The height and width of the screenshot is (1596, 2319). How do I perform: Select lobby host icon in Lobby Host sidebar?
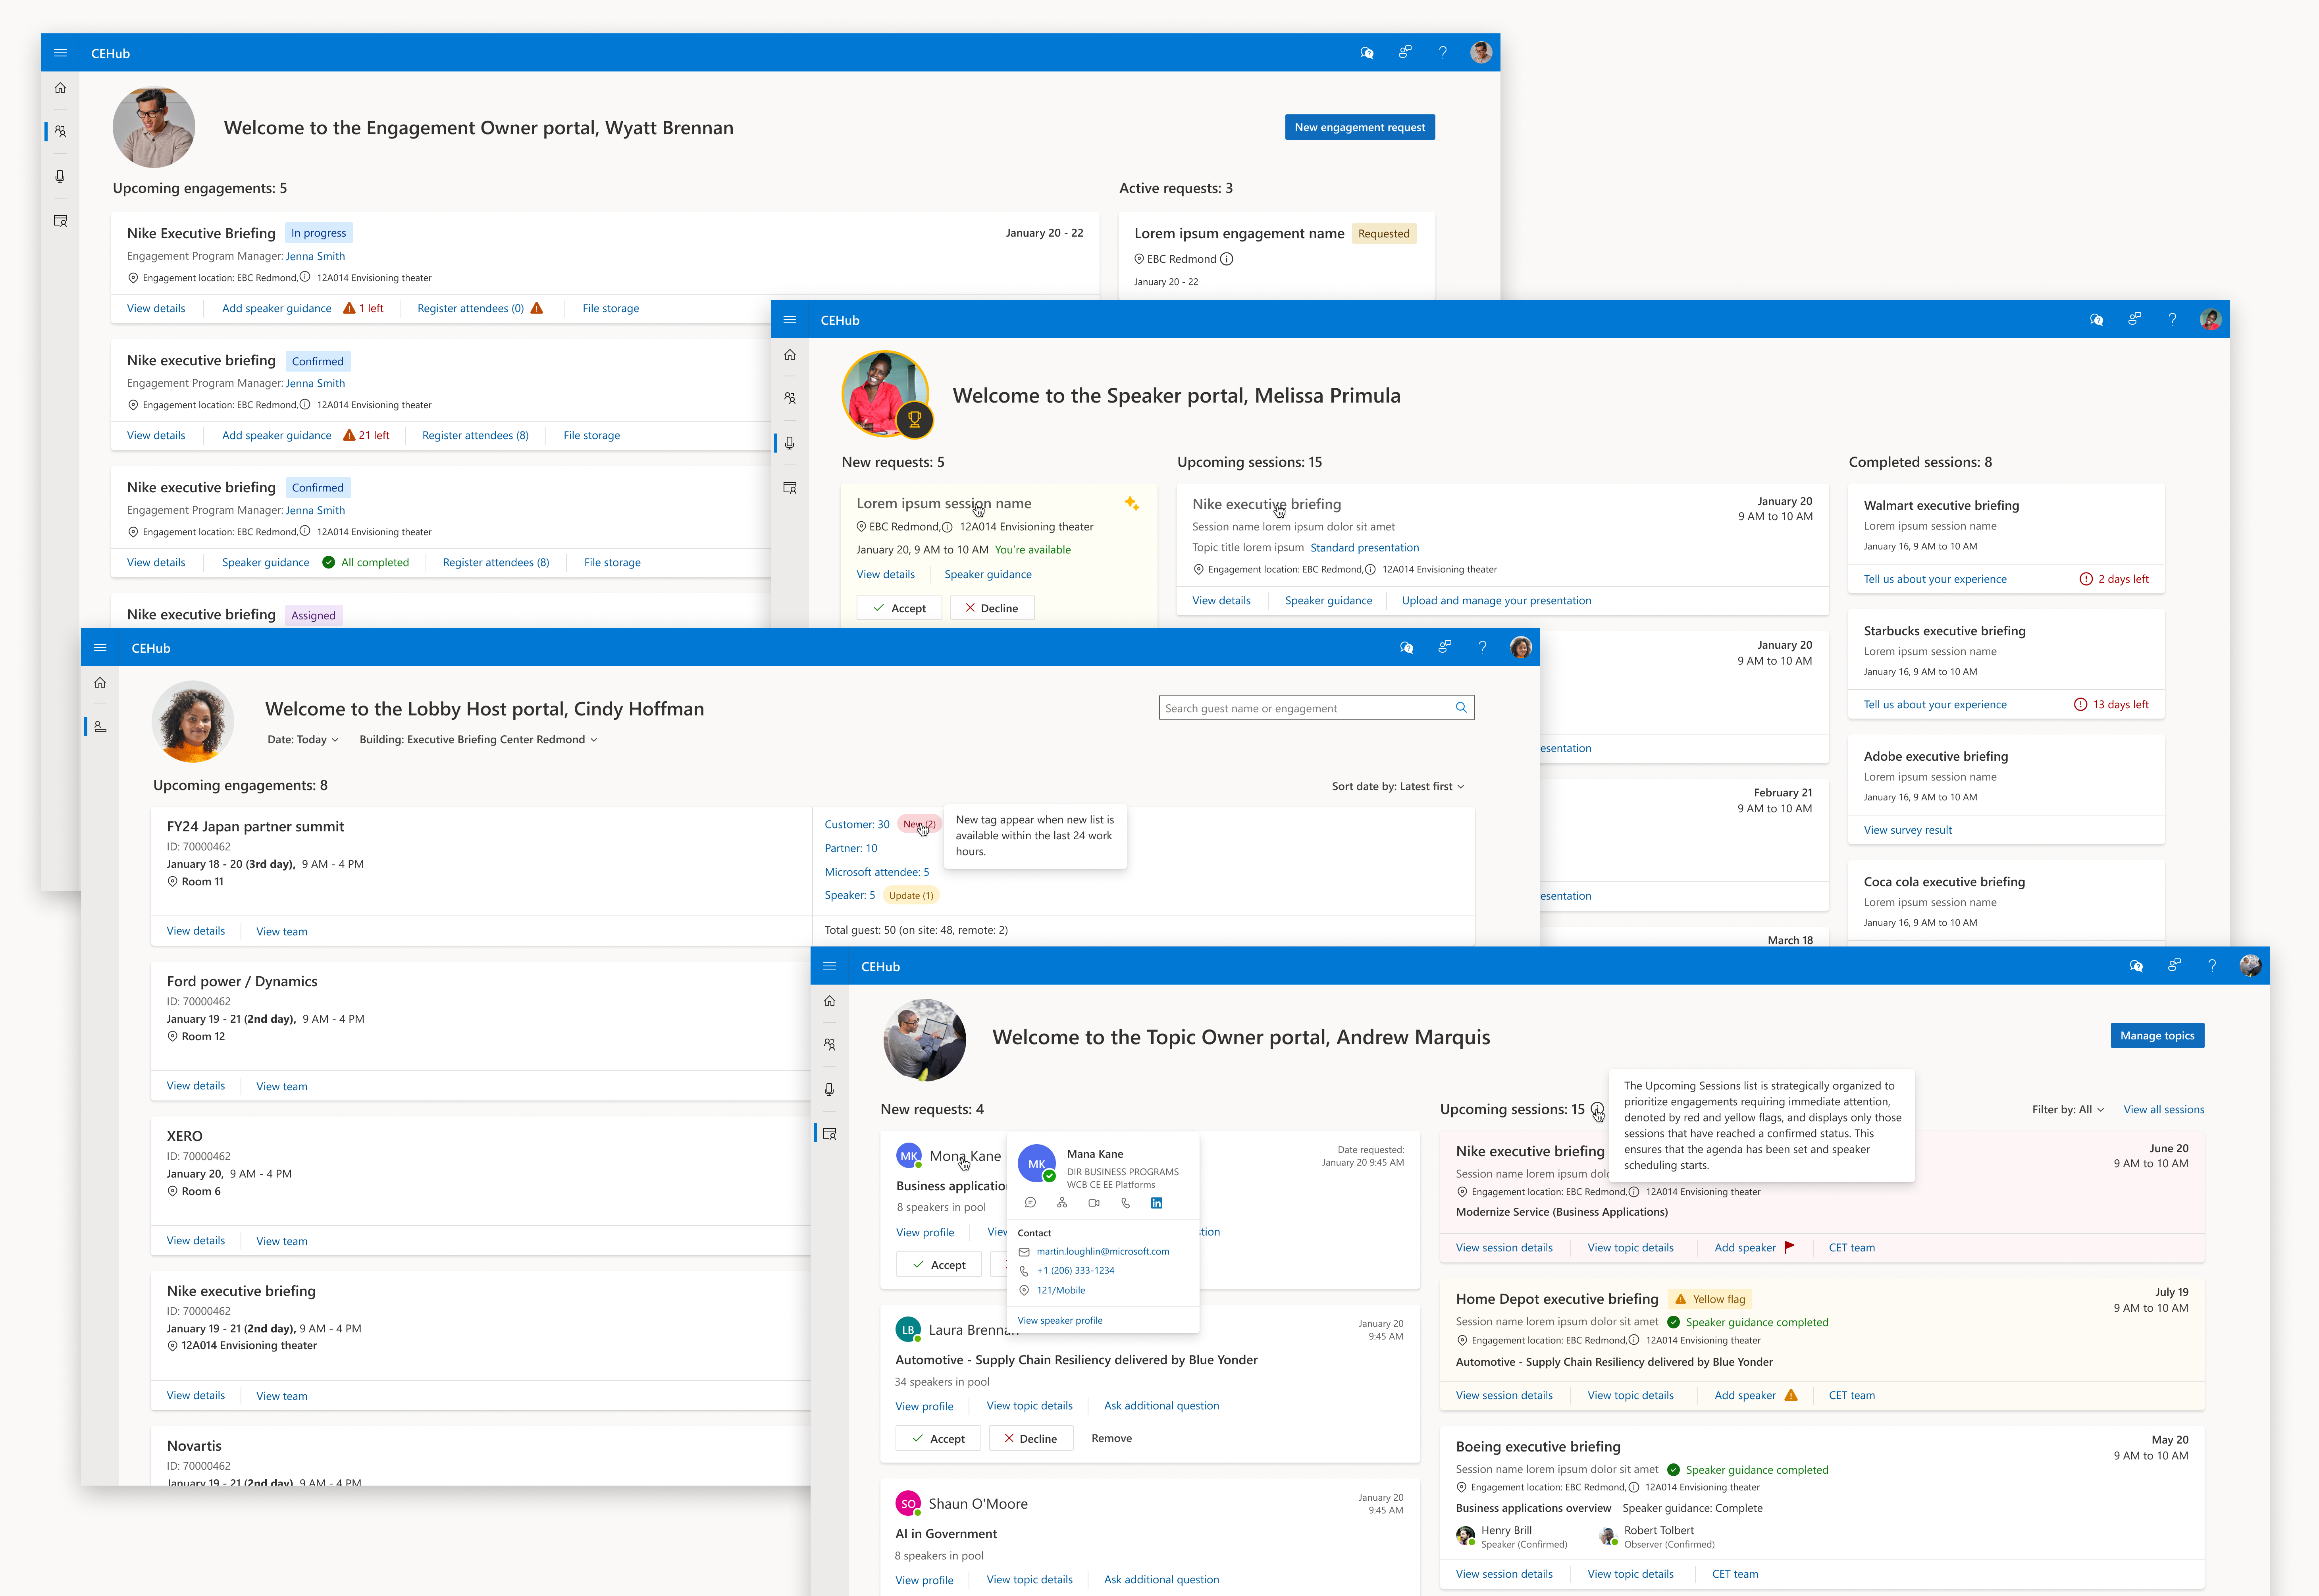(x=100, y=727)
